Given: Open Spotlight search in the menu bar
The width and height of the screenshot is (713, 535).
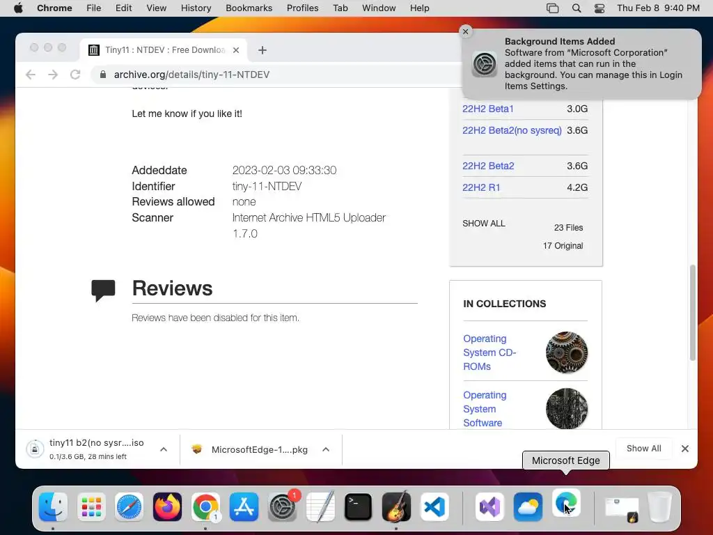Looking at the screenshot, I should pyautogui.click(x=576, y=8).
